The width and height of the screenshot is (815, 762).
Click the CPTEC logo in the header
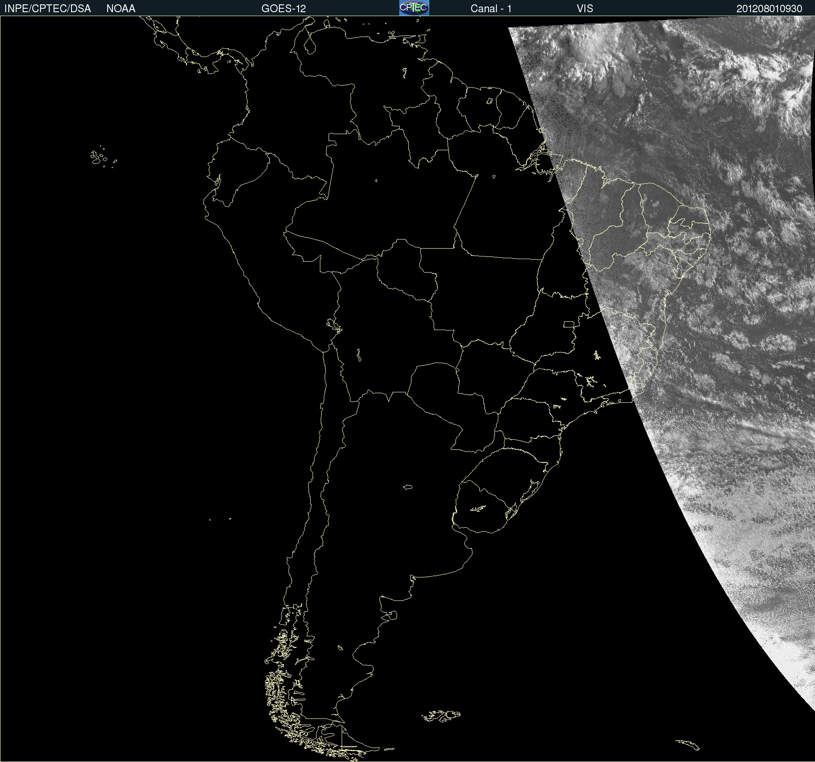pos(414,8)
